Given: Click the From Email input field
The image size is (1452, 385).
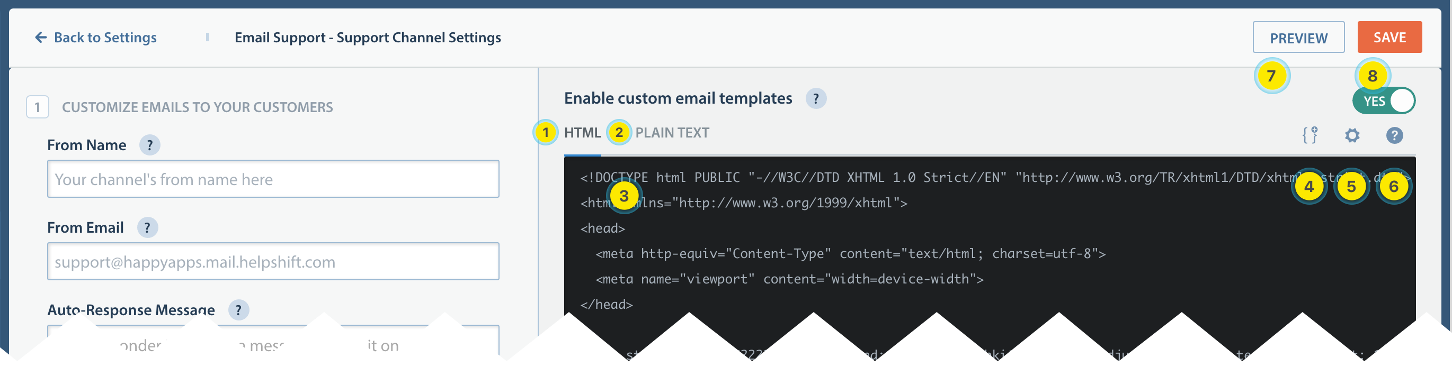Looking at the screenshot, I should coord(273,262).
